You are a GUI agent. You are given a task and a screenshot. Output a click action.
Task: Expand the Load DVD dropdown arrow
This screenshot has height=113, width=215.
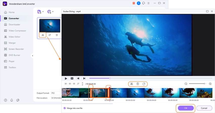(x=53, y=12)
